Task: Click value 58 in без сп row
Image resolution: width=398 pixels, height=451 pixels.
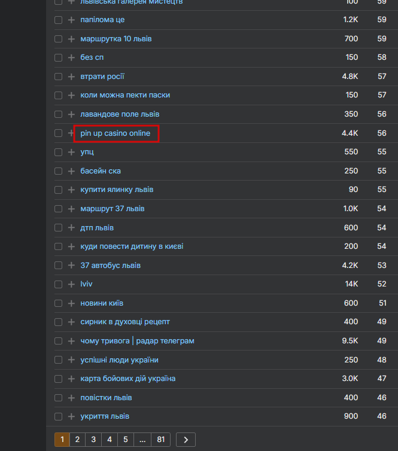Action: pos(382,57)
